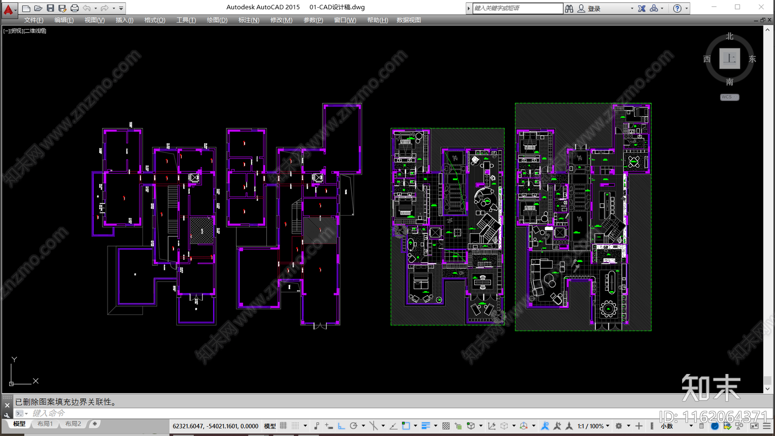Close the command line with the X button
775x436 pixels.
7,405
